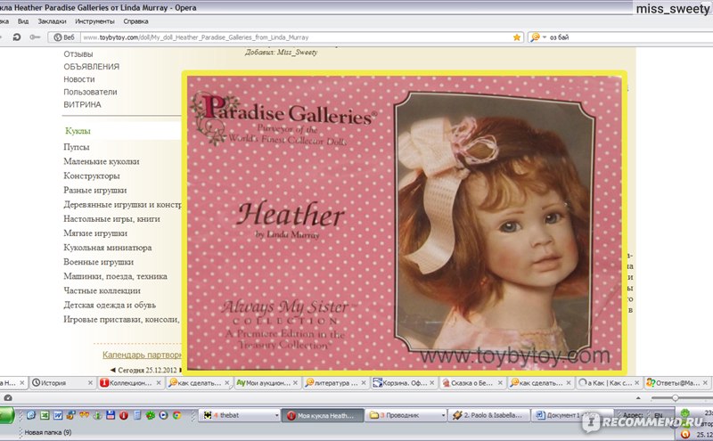The width and height of the screenshot is (713, 441).
Task: Open the ВИТРИНА sidebar link
Action: [82, 104]
